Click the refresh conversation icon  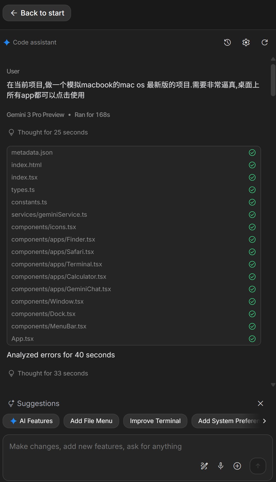click(x=264, y=42)
